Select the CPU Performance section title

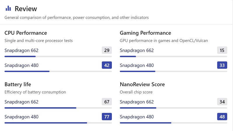point(26,33)
